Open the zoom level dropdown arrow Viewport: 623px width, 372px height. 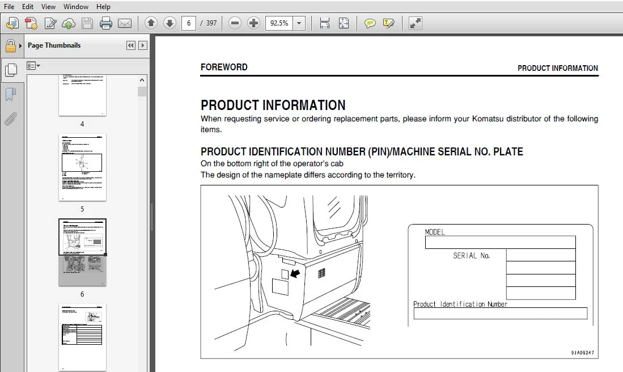(x=299, y=23)
